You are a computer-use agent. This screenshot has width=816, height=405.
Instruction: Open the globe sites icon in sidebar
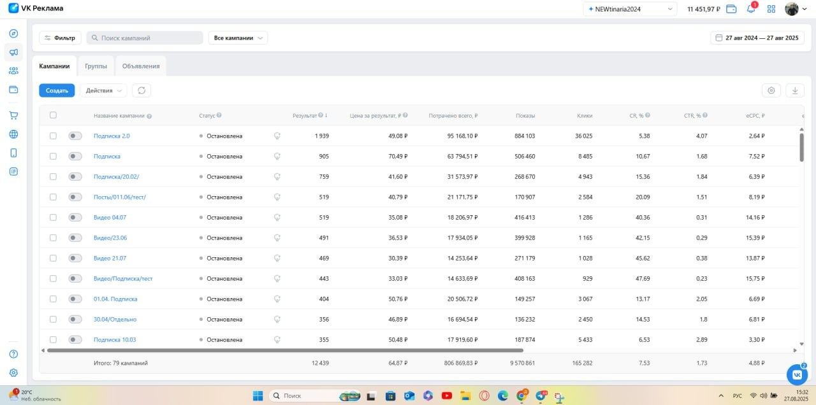(13, 134)
